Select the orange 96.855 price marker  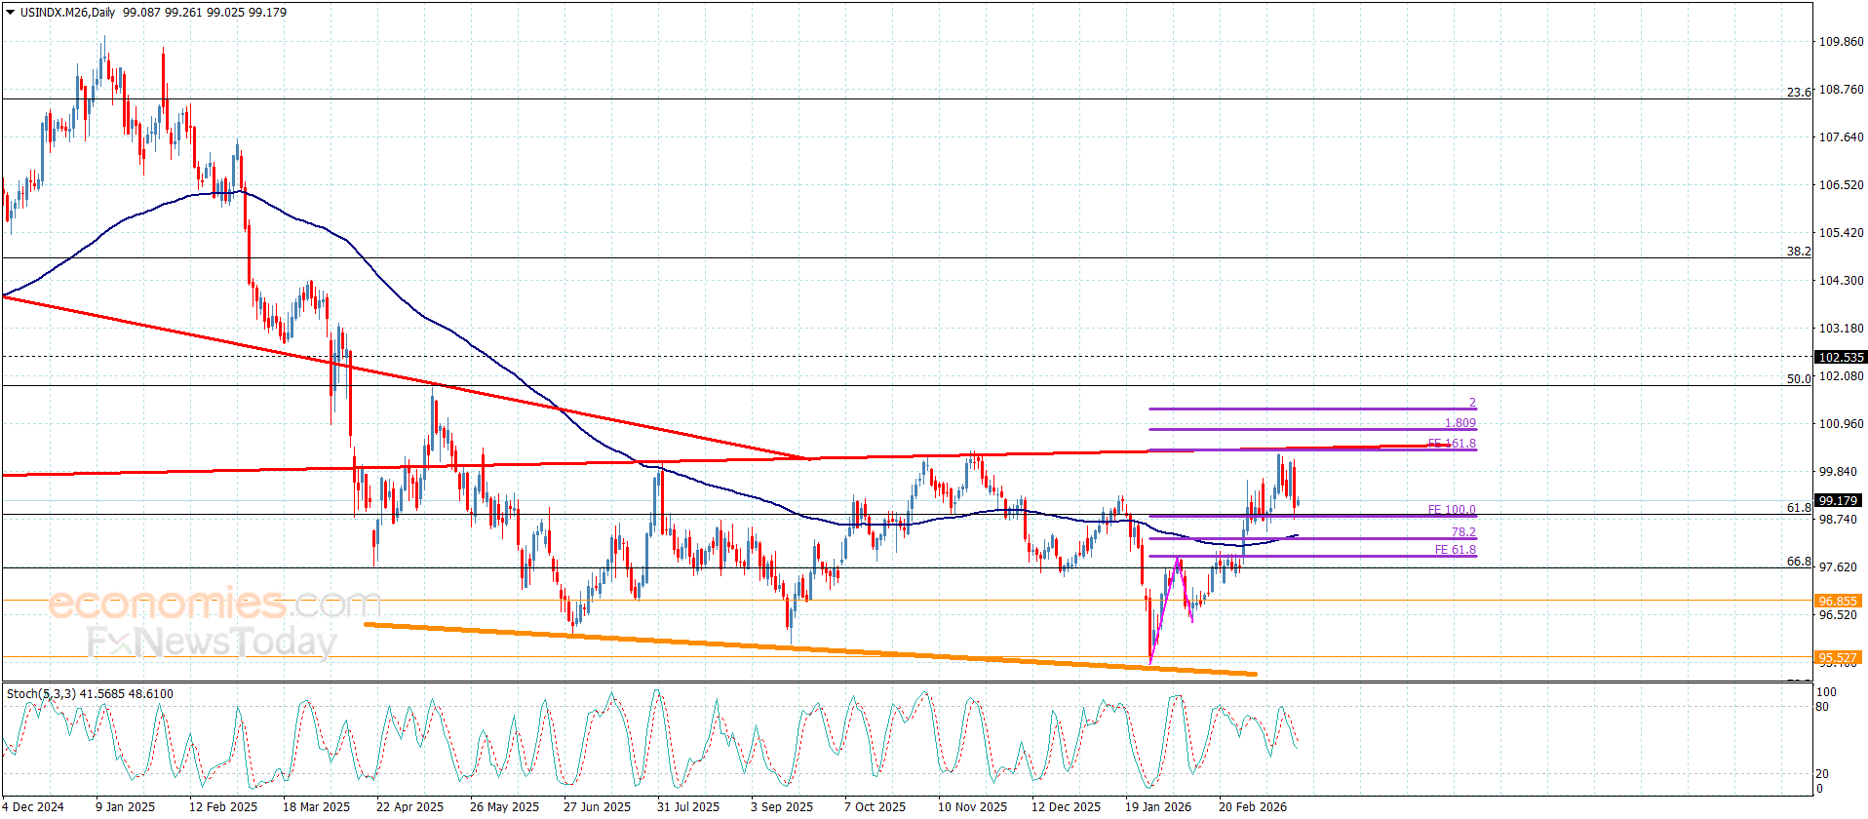point(1838,602)
